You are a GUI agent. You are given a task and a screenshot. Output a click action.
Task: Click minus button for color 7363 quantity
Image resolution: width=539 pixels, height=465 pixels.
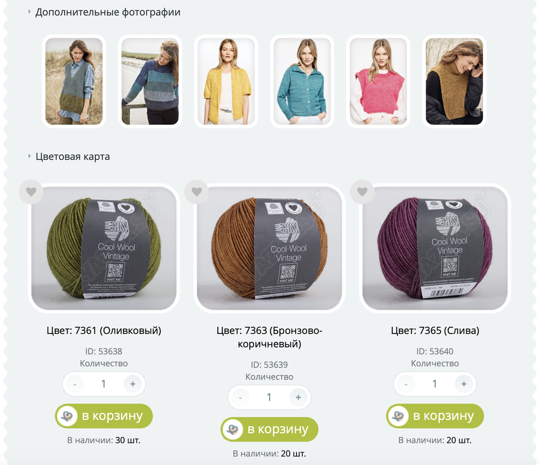click(x=240, y=398)
